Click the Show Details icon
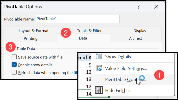178x100 pixels. pyautogui.click(x=99, y=56)
